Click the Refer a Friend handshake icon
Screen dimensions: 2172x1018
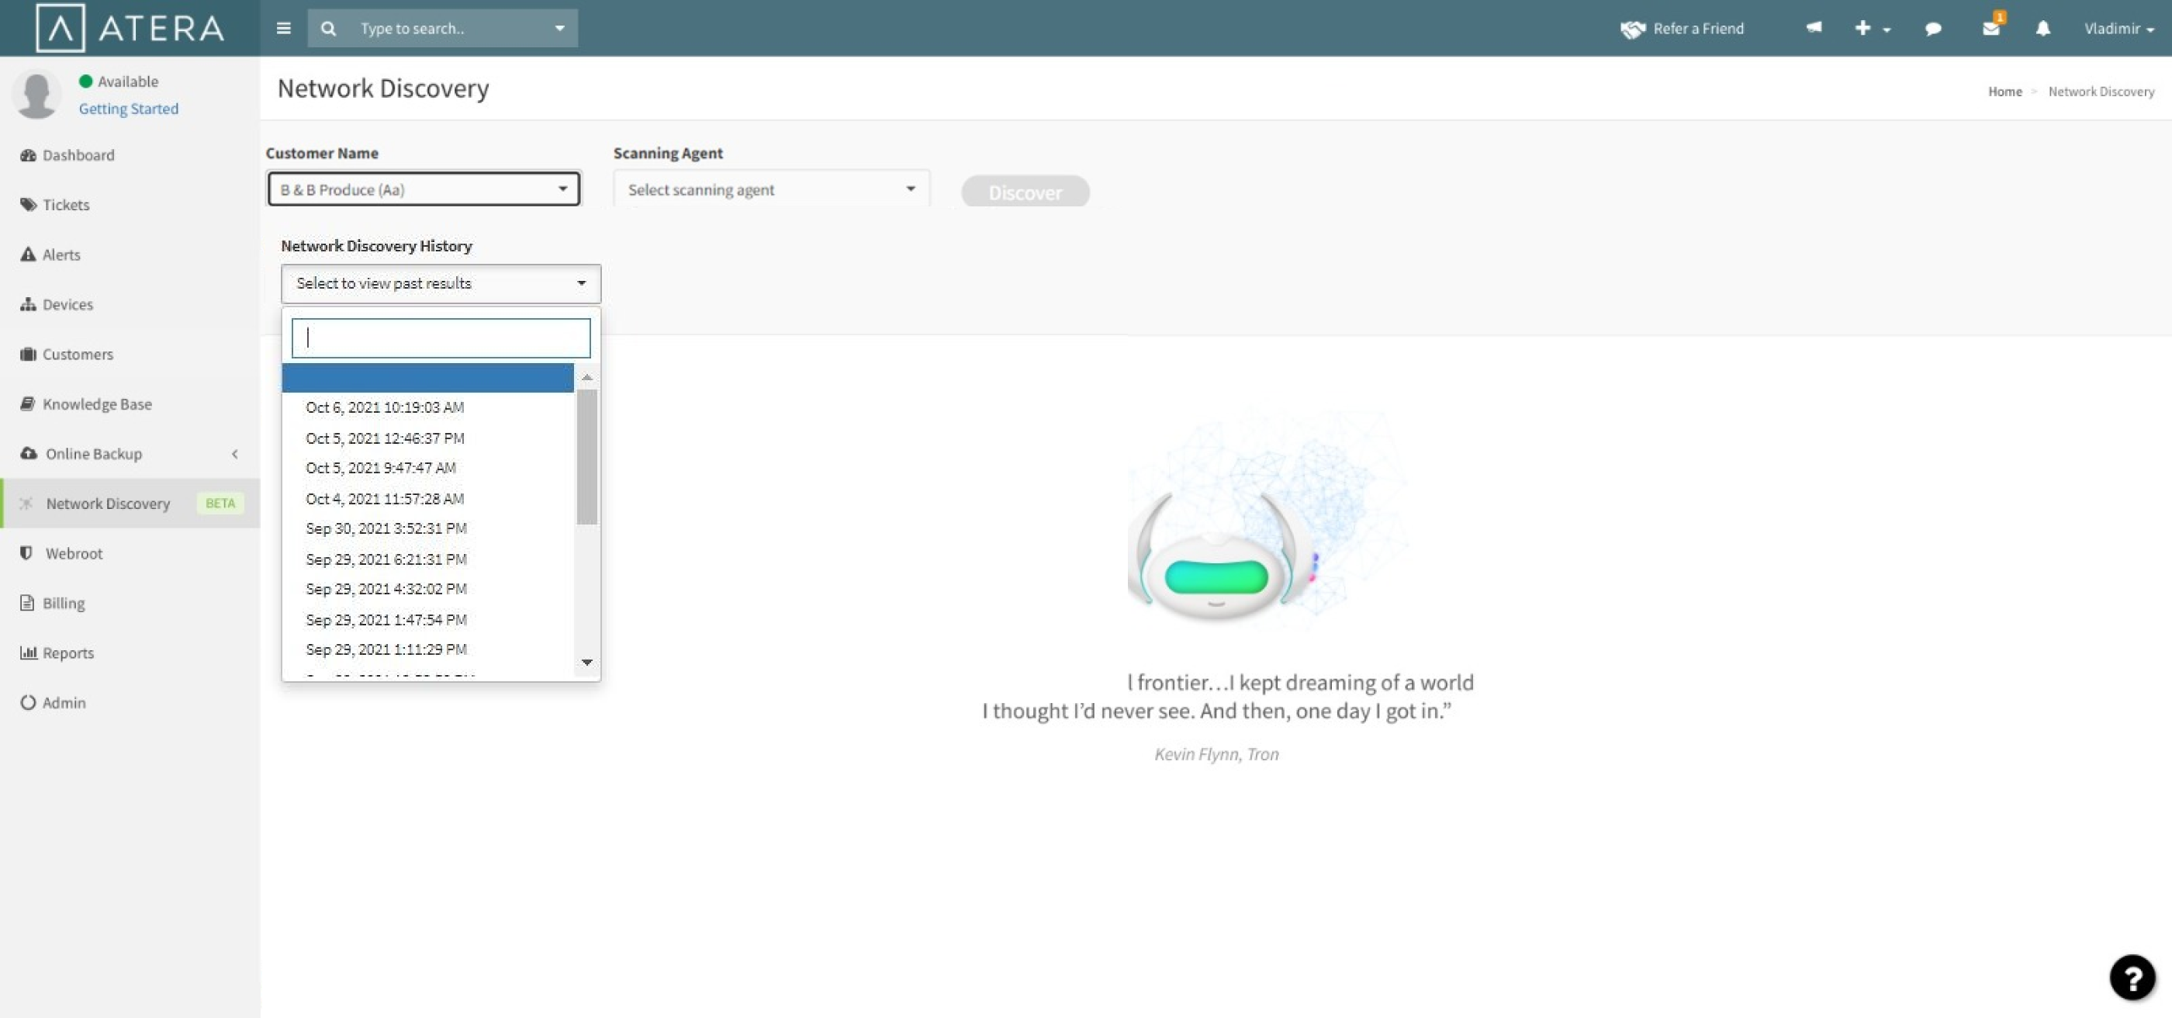tap(1632, 29)
